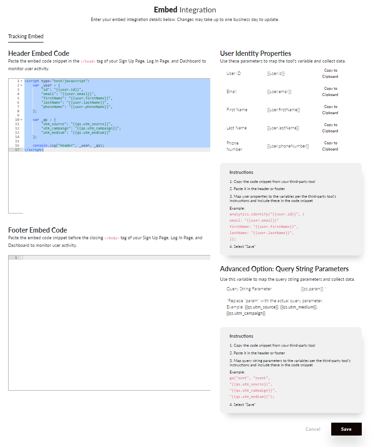
Task: Copy Email variable to clipboard
Action: click(x=330, y=92)
